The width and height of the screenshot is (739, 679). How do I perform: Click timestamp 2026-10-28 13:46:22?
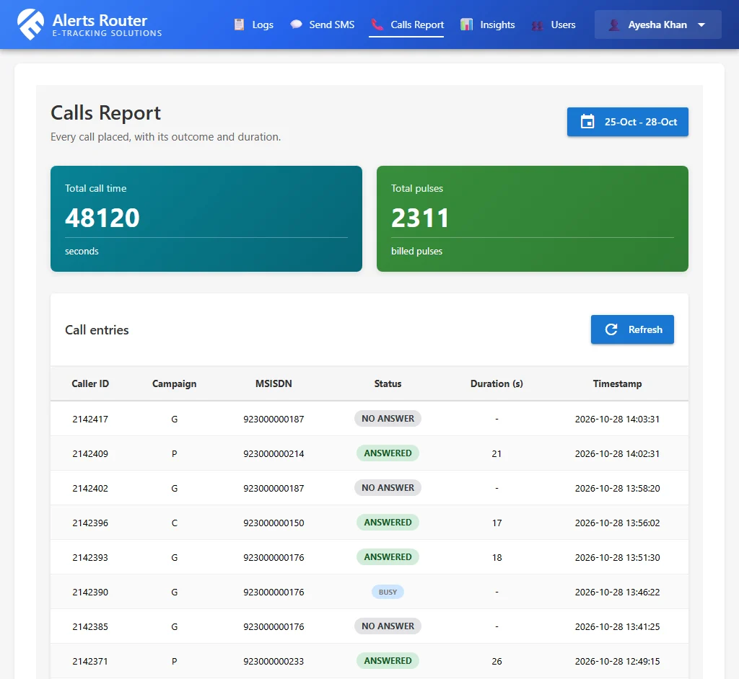(618, 592)
